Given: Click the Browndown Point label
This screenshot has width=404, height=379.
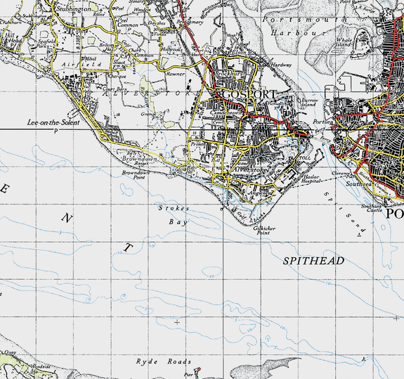Looking at the screenshot, I should 136,175.
